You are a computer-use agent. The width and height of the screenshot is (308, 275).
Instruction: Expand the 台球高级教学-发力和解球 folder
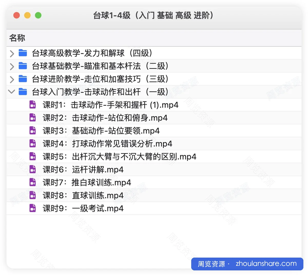tap(12, 54)
